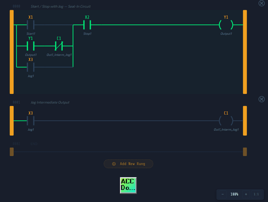Delete rung 0000 with its close icon
This screenshot has height=202, width=268.
262,3
